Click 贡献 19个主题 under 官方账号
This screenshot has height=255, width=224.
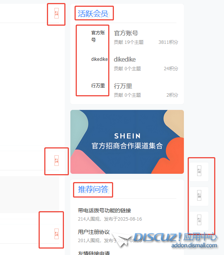tap(129, 42)
